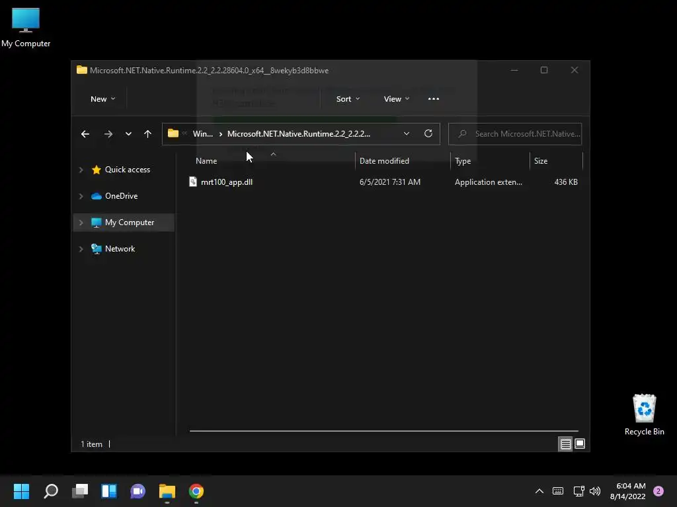Click the Application exten... type cell
This screenshot has width=677, height=507.
coord(489,182)
